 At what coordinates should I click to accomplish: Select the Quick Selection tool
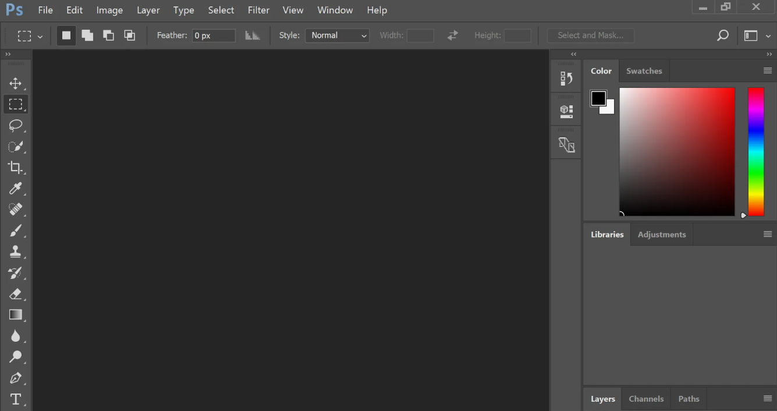click(16, 147)
